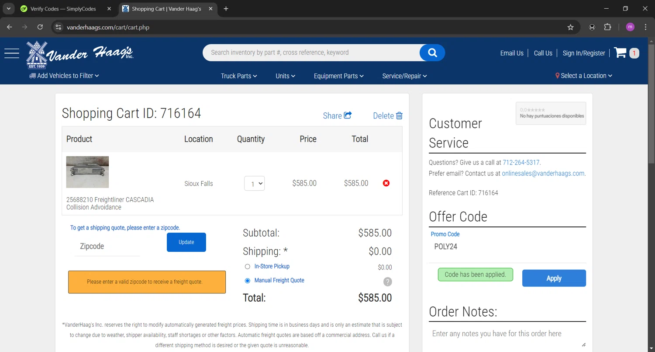
Task: Click the 'Code has been applied.' message
Action: coord(476,275)
